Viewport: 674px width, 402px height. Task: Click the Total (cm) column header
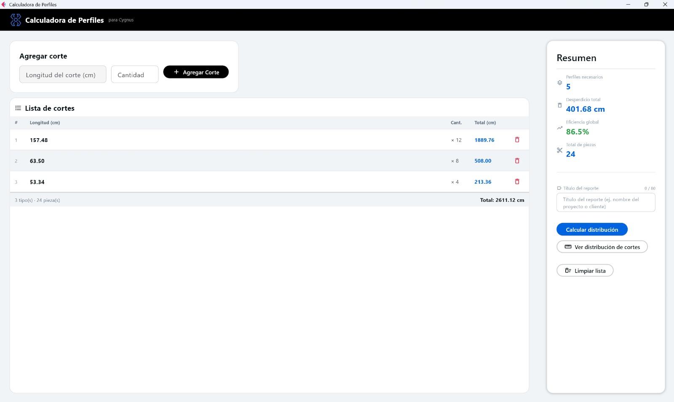coord(485,123)
